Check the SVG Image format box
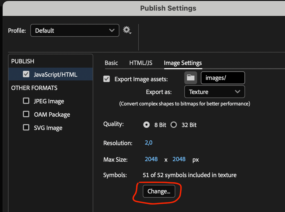The image size is (285, 212). pos(26,128)
